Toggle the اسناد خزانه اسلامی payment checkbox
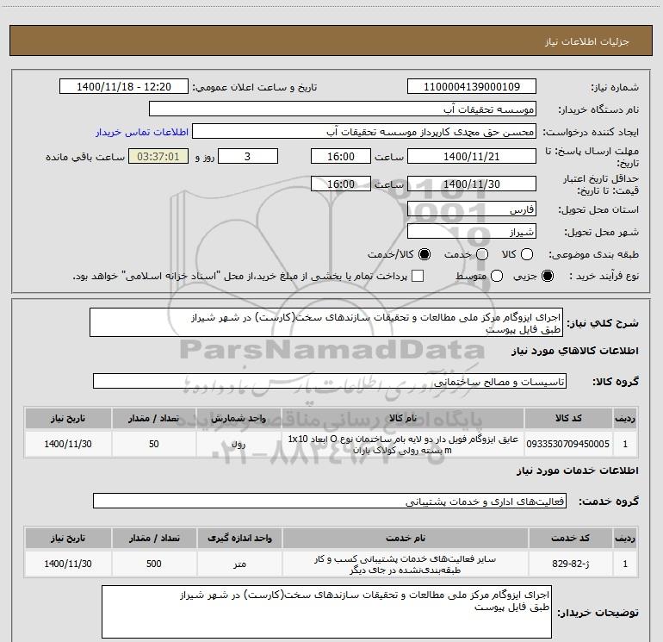The height and width of the screenshot is (642, 663). pyautogui.click(x=418, y=277)
